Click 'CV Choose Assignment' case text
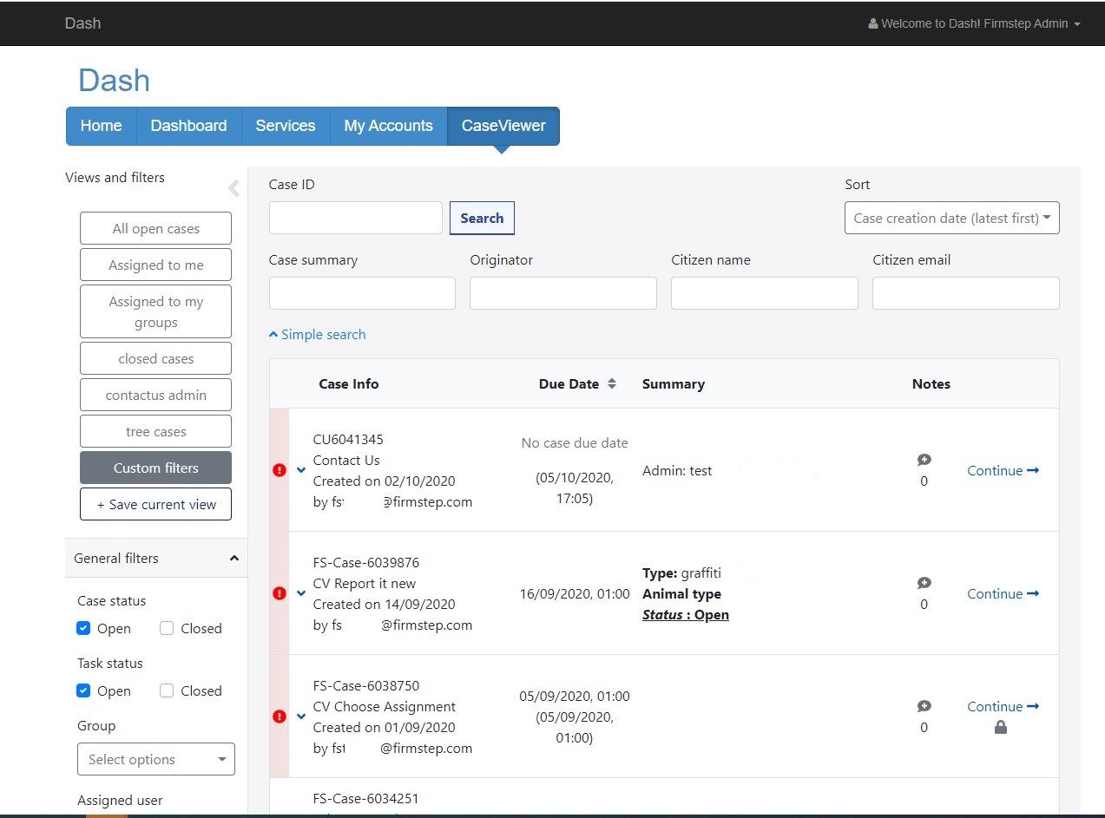The width and height of the screenshot is (1105, 818). (385, 707)
